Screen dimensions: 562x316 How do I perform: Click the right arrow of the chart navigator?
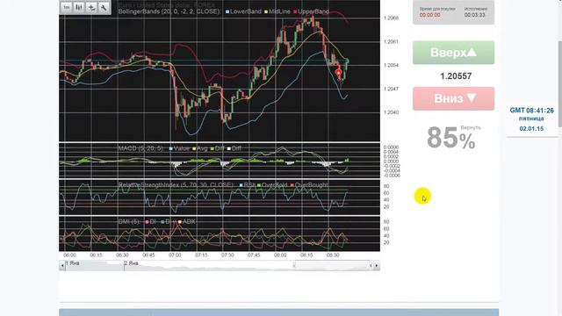click(377, 266)
